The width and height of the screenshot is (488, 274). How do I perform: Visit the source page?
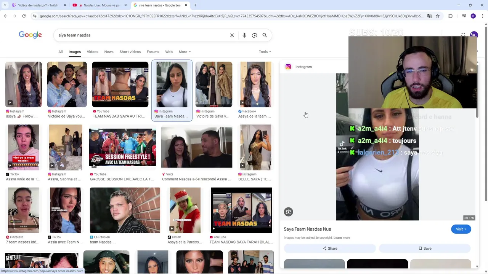(x=461, y=229)
